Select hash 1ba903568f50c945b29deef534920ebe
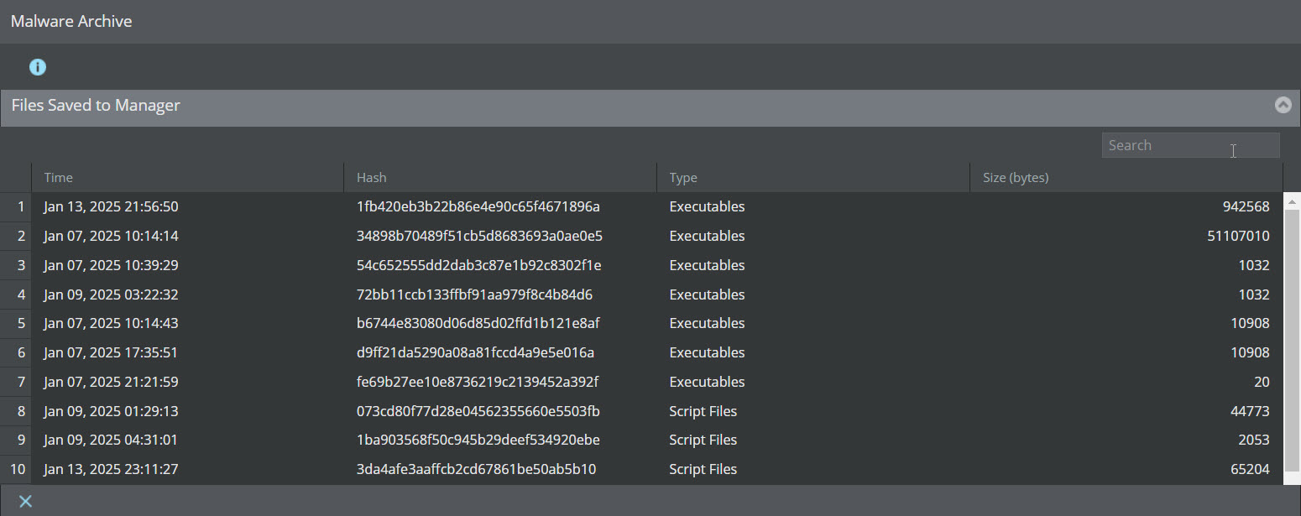Screen dimensions: 1301x516 pos(478,440)
